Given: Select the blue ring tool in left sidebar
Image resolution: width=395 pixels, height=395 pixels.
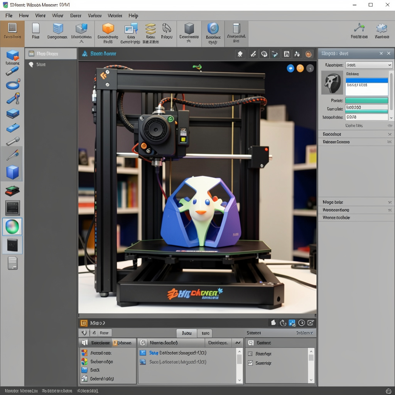Looking at the screenshot, I should click(13, 84).
